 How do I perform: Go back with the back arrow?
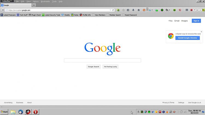(3, 10)
